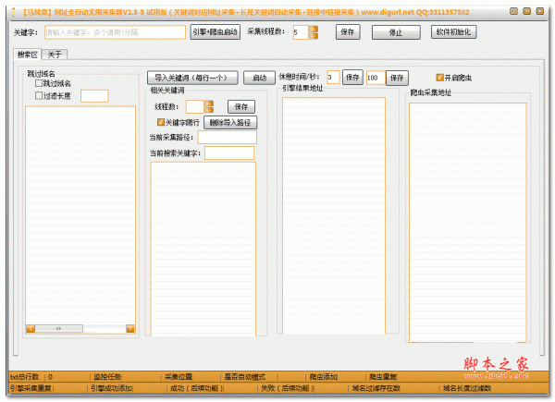The image size is (555, 402).
Task: Select the 搜索区 tab
Action: tap(28, 55)
